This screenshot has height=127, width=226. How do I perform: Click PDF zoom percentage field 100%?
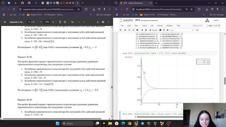click(47, 22)
